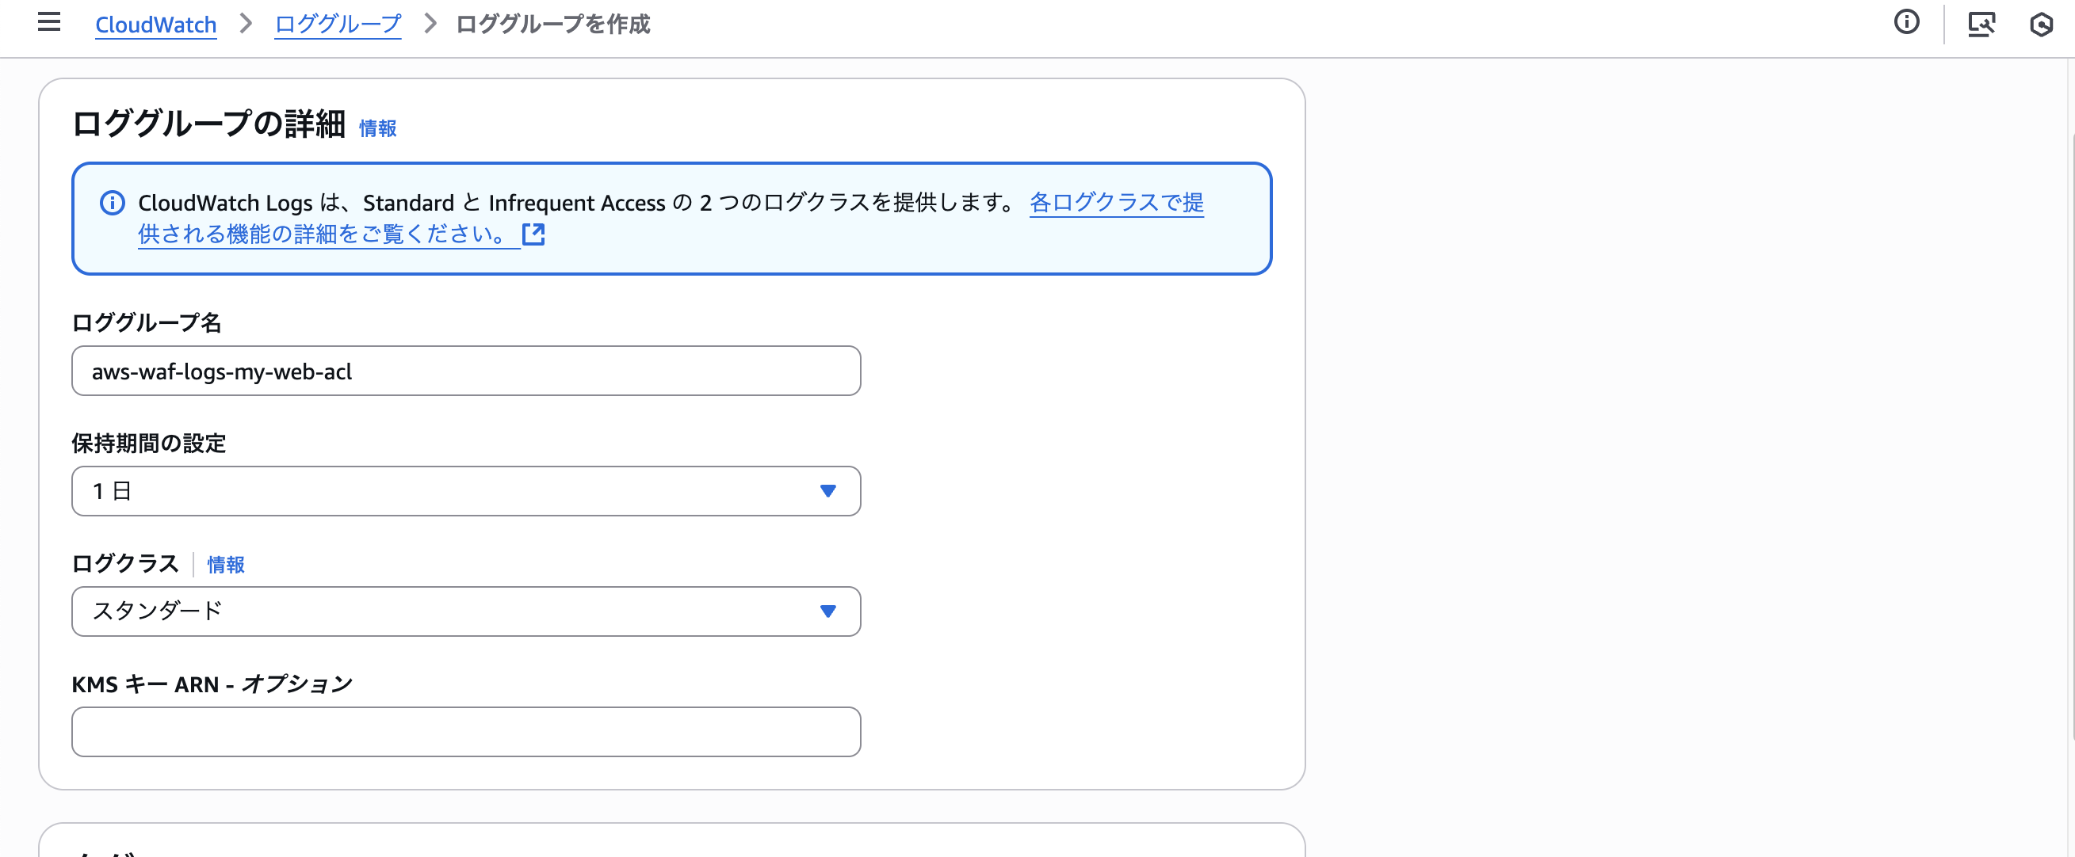Click the ロググループ名 input field

pos(465,371)
